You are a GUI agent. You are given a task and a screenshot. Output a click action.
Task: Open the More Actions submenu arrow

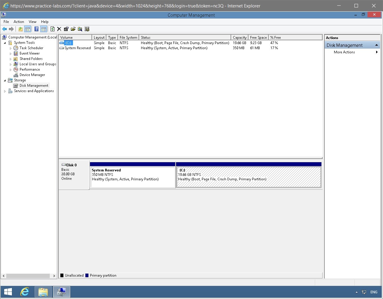376,52
